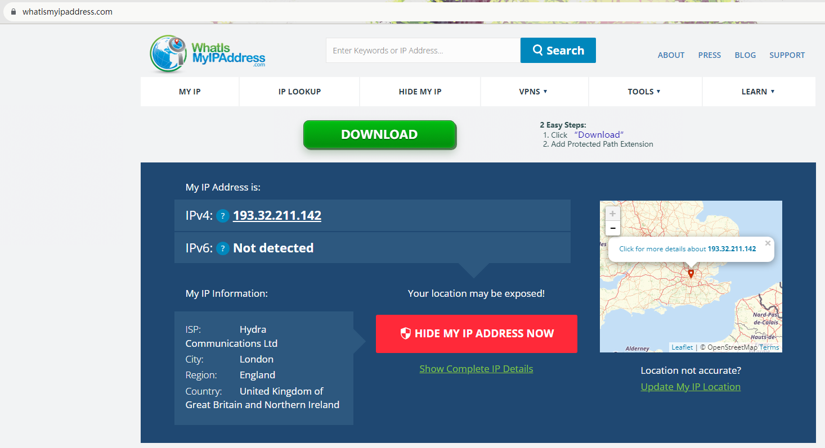Open the PRESS link
This screenshot has height=448, width=825.
tap(710, 55)
